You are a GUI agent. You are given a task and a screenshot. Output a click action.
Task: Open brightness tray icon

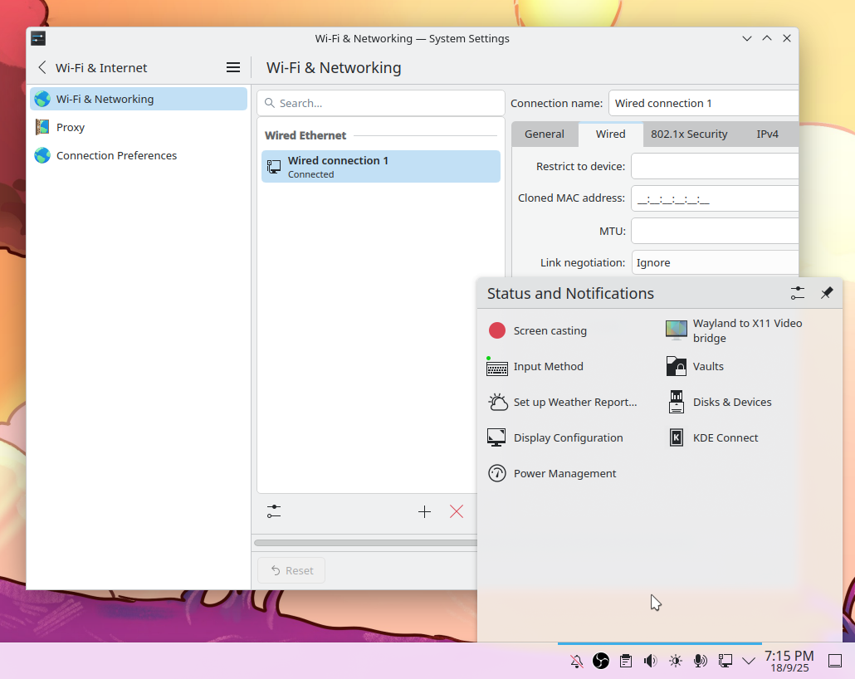676,661
